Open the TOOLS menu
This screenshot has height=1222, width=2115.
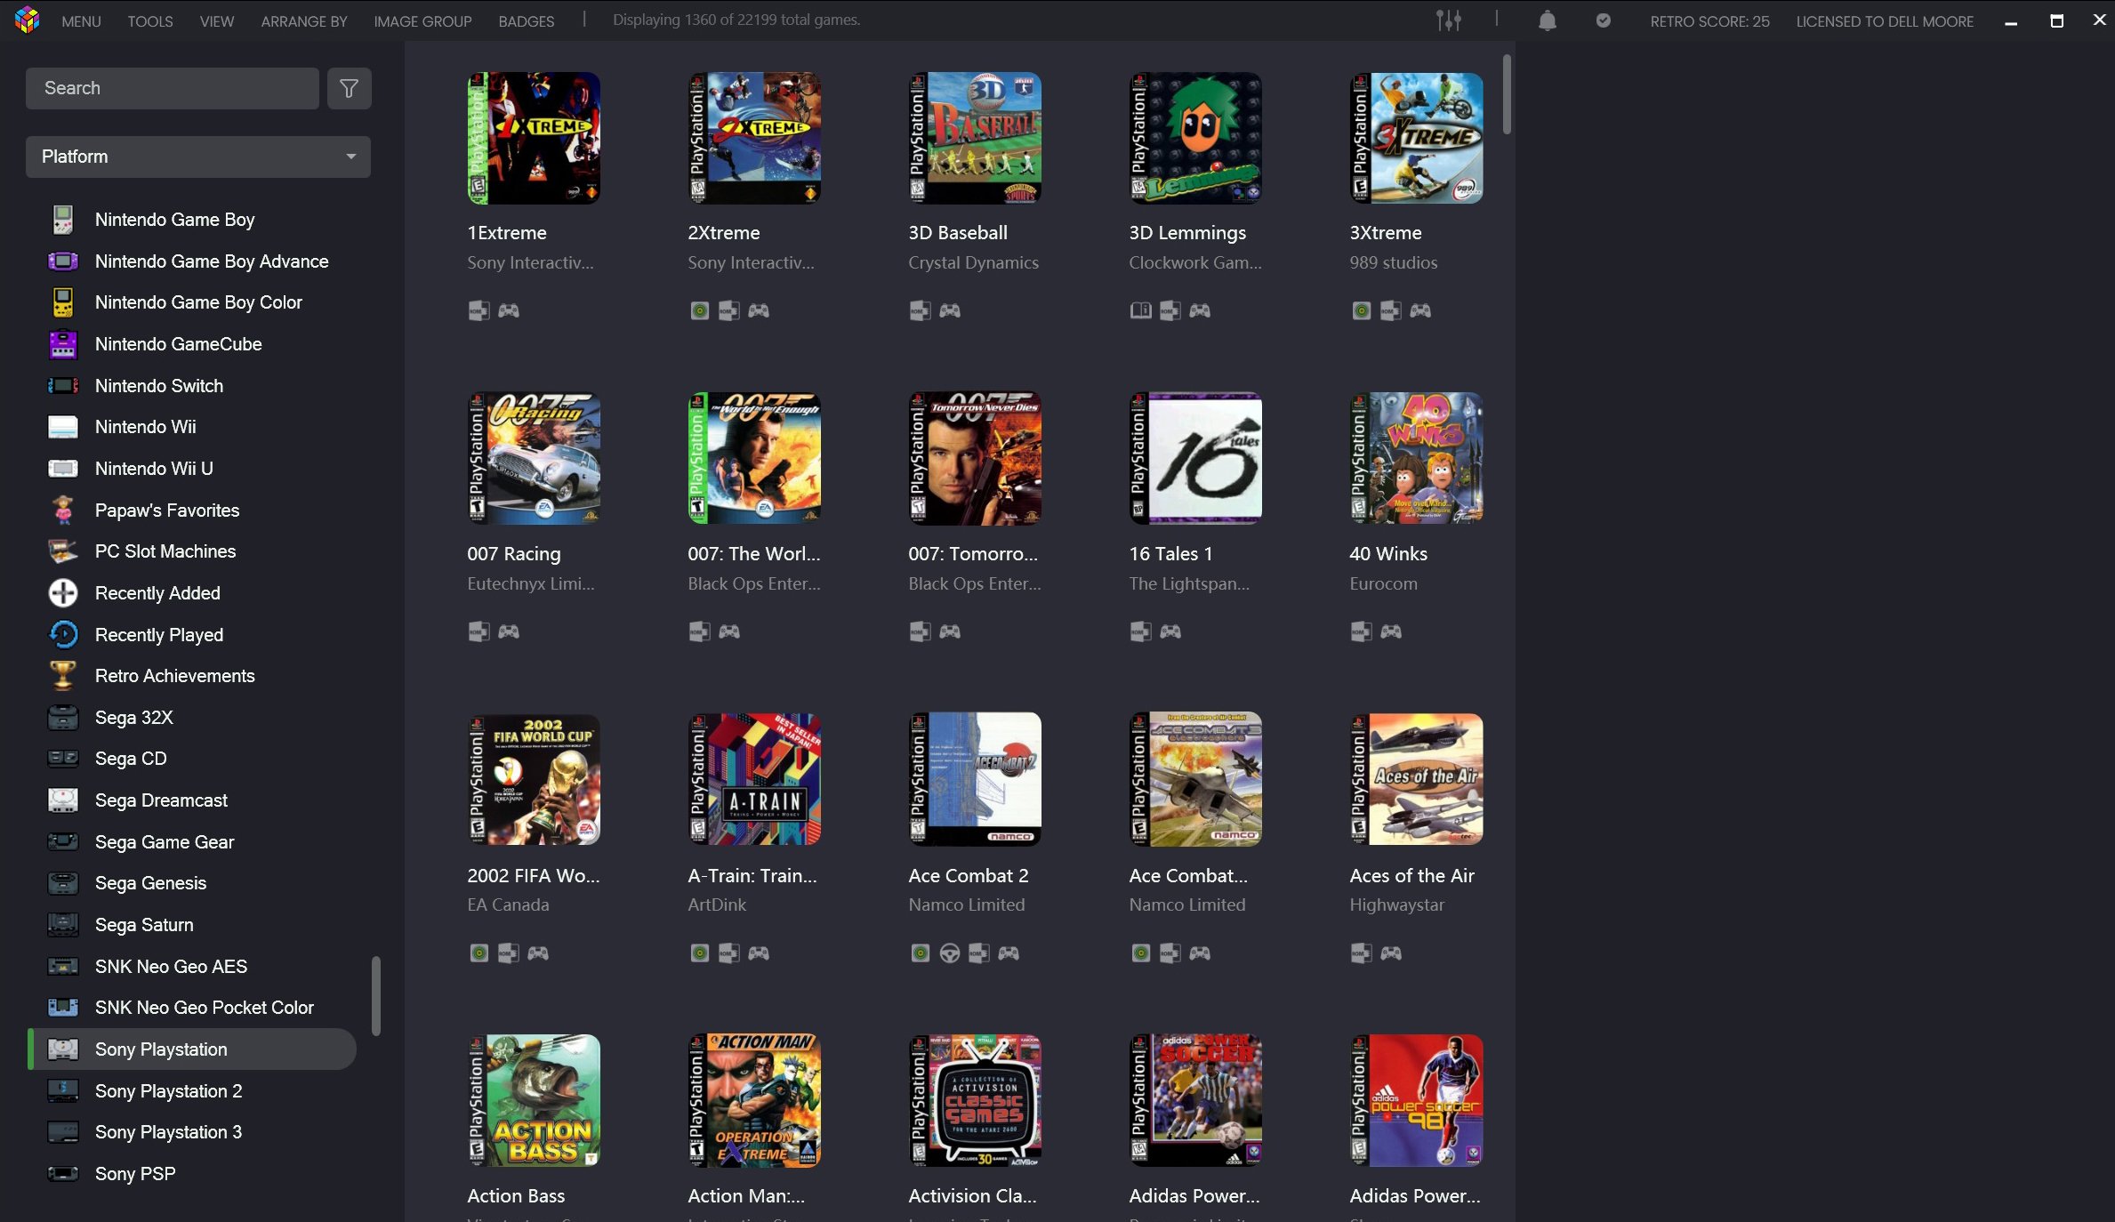tap(149, 20)
